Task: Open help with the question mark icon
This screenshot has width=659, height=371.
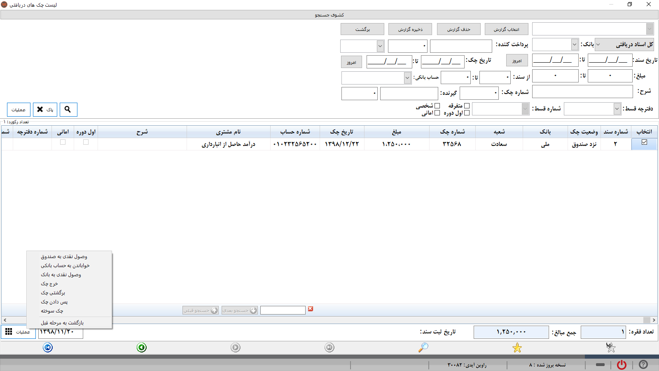Action: pyautogui.click(x=643, y=364)
